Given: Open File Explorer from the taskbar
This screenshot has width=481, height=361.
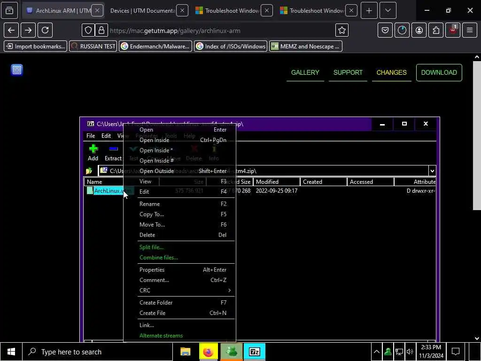Looking at the screenshot, I should tap(185, 352).
